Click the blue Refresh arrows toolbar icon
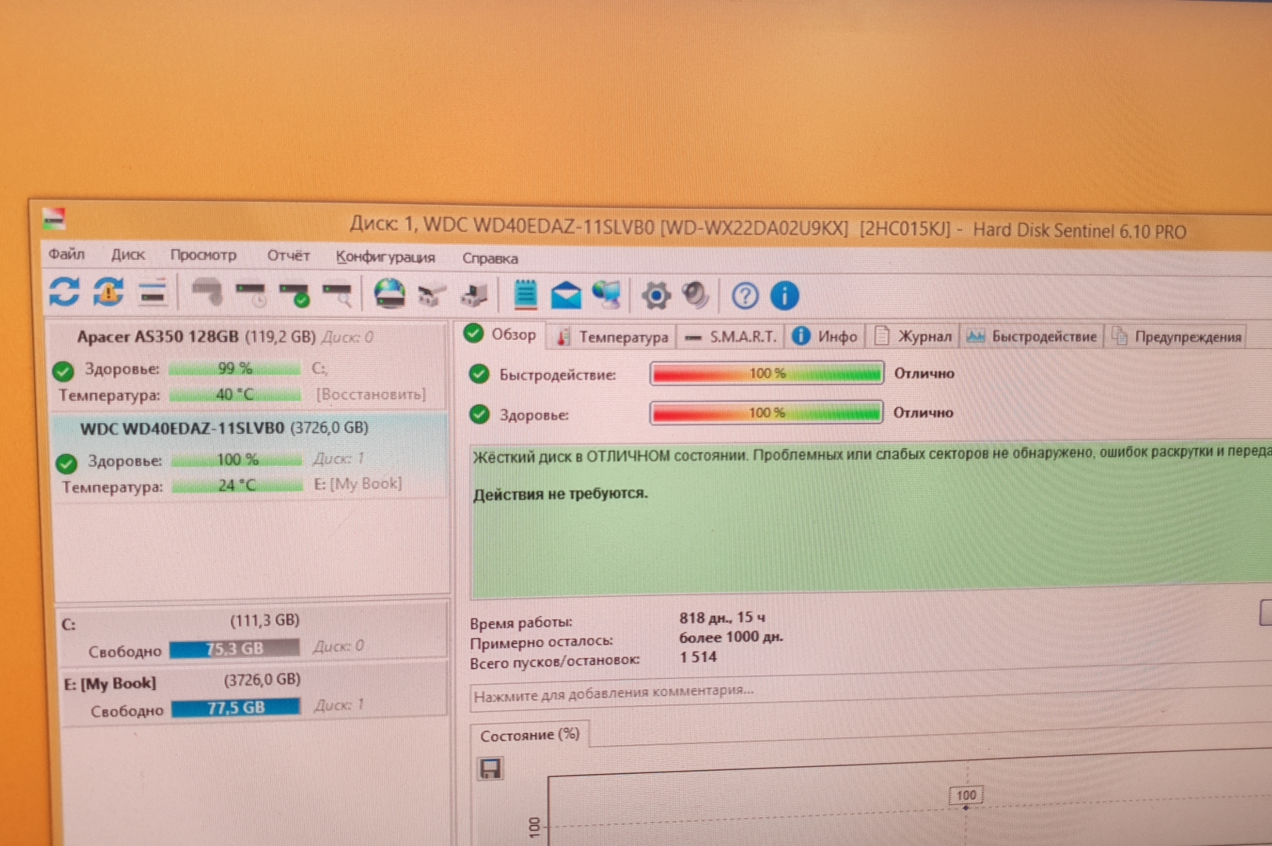 click(64, 291)
